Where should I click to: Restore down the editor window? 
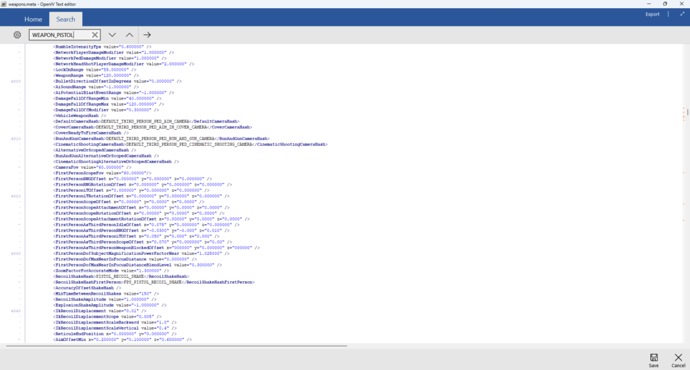tap(665, 4)
